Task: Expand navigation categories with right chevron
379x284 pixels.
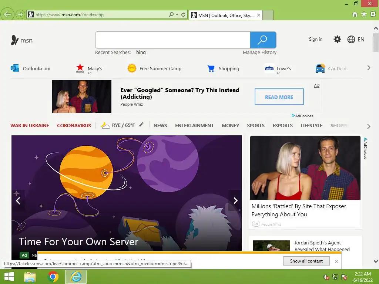Action: (x=369, y=126)
